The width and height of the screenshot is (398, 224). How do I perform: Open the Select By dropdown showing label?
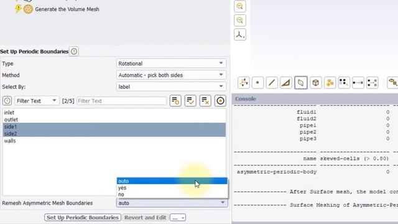point(171,87)
